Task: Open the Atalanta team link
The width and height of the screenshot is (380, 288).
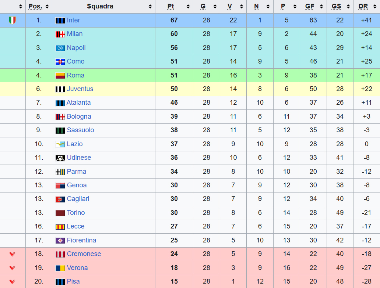Action: (78, 102)
